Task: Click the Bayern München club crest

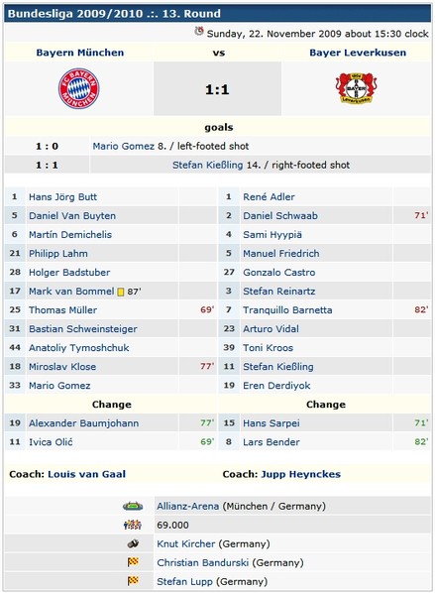Action: click(79, 88)
